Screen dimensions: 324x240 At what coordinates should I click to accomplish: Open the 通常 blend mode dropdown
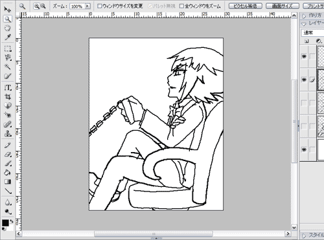click(x=312, y=33)
